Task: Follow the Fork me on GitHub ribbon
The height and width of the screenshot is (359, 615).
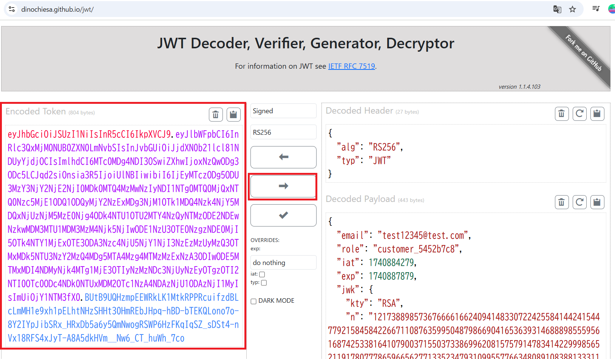Action: [x=584, y=54]
